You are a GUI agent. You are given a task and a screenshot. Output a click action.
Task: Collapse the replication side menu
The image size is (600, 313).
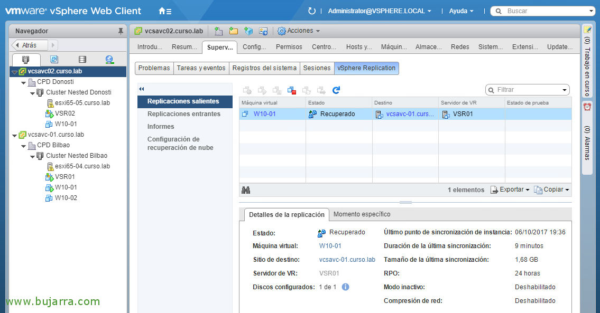(x=142, y=89)
